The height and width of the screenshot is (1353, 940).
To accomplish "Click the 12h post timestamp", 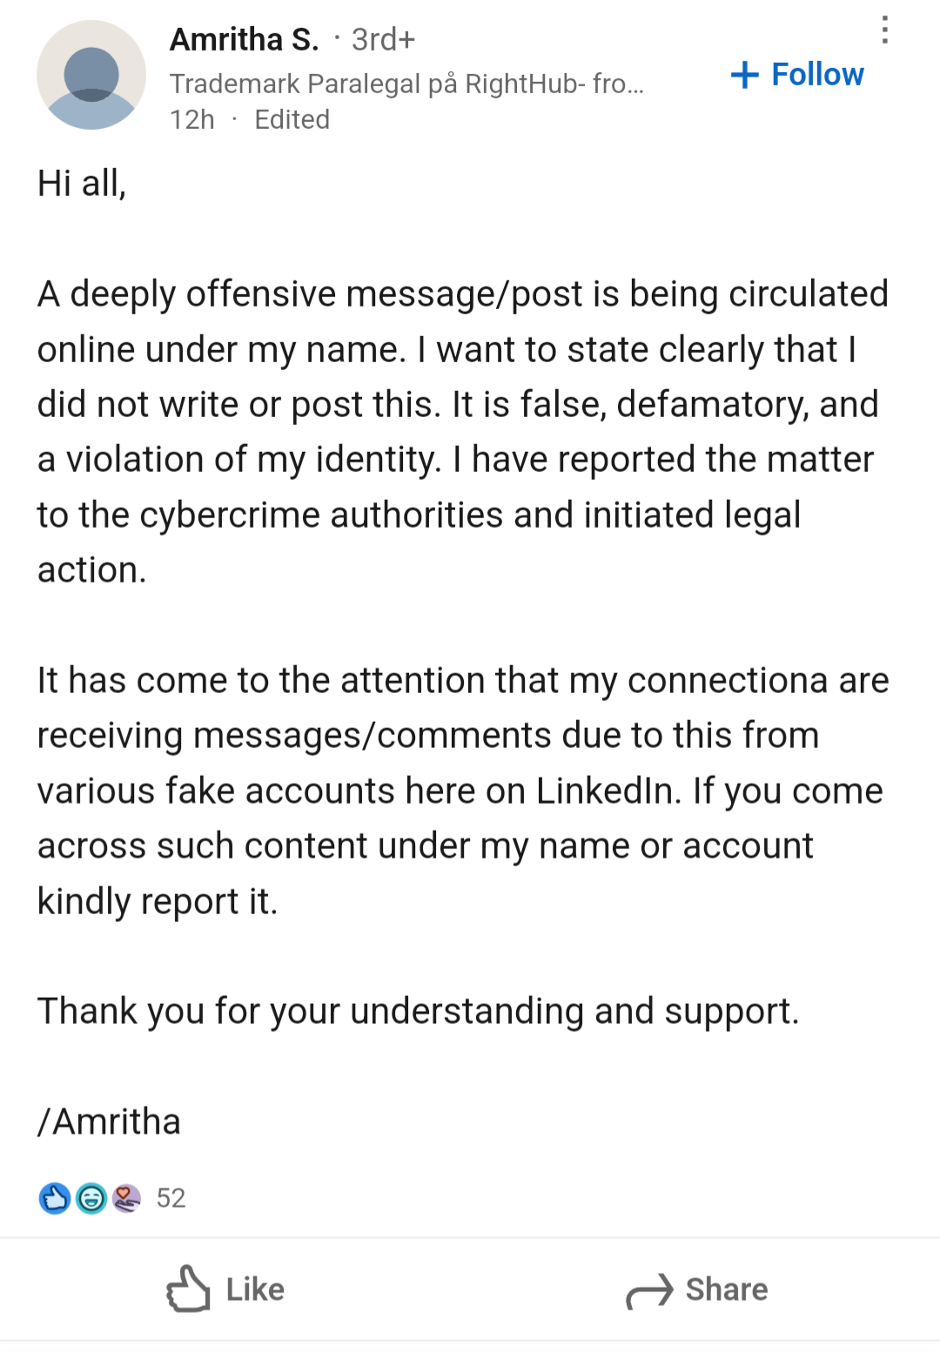I will coord(191,119).
